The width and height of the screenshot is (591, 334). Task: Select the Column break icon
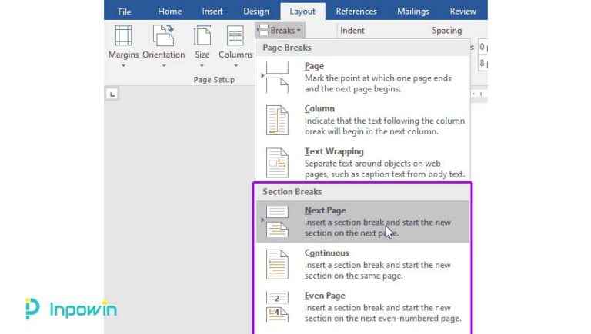(277, 121)
